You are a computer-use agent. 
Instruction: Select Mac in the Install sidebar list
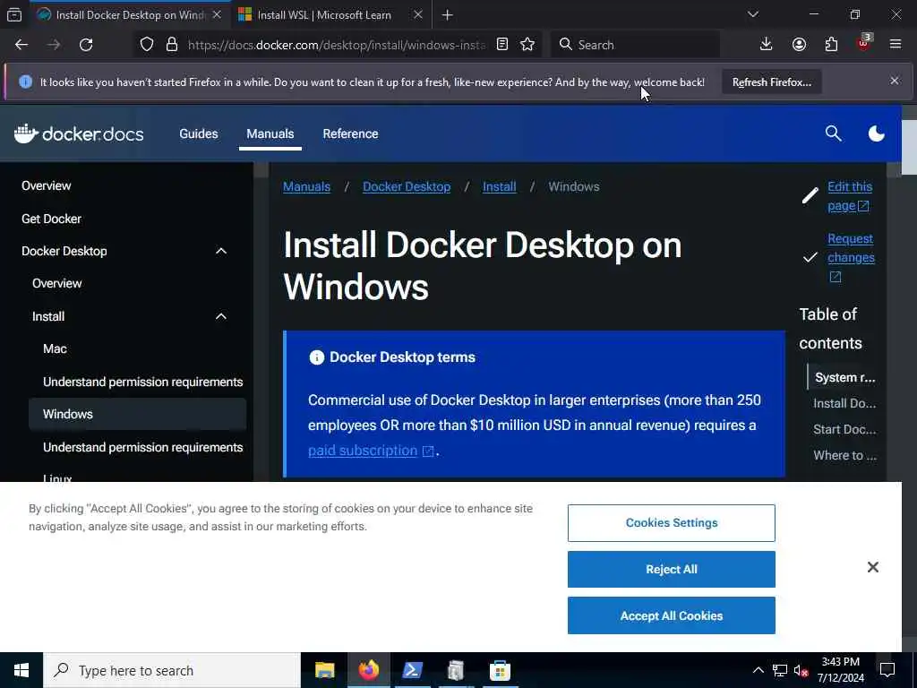[x=55, y=348]
